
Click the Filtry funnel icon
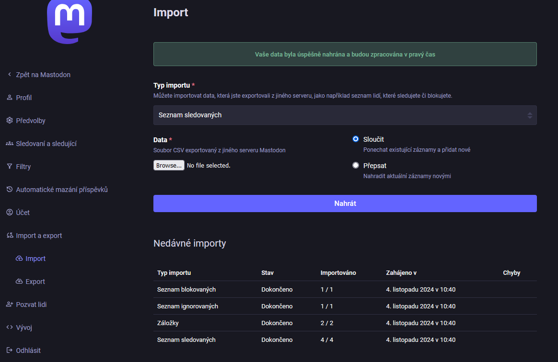tap(10, 167)
